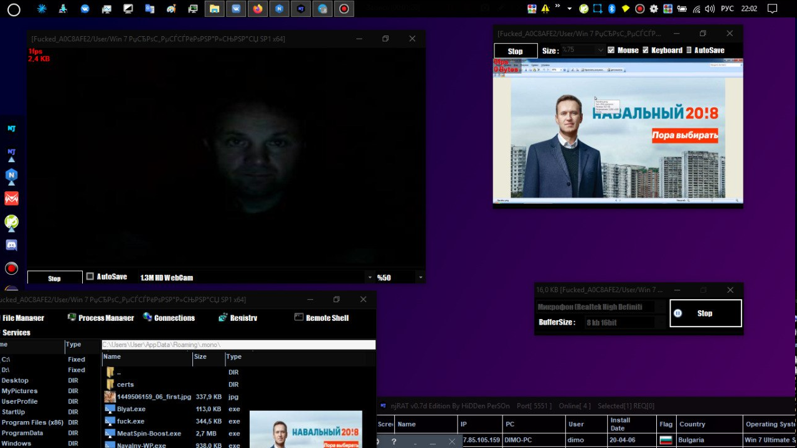Screen dimensions: 797x448
Task: Click the Bluetooth icon in the system tray
Action: 611,9
